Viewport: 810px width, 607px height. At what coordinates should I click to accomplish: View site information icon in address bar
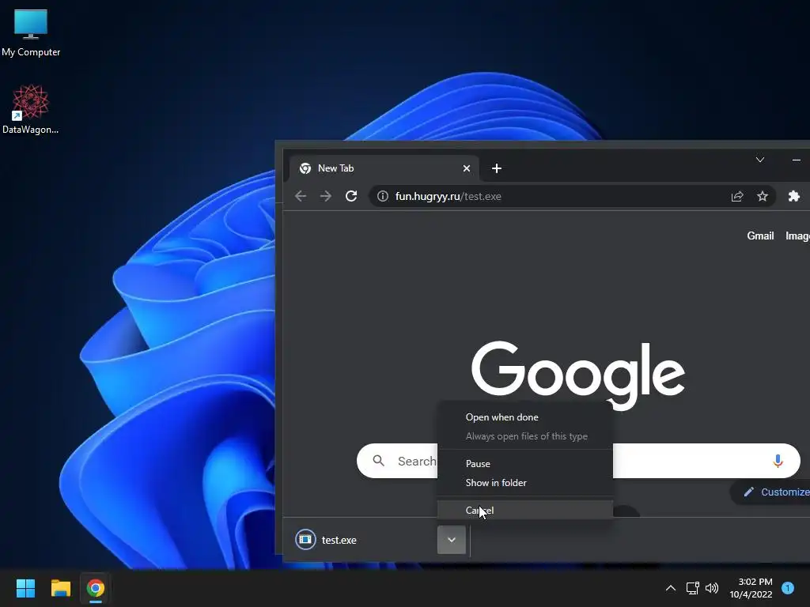(x=383, y=196)
